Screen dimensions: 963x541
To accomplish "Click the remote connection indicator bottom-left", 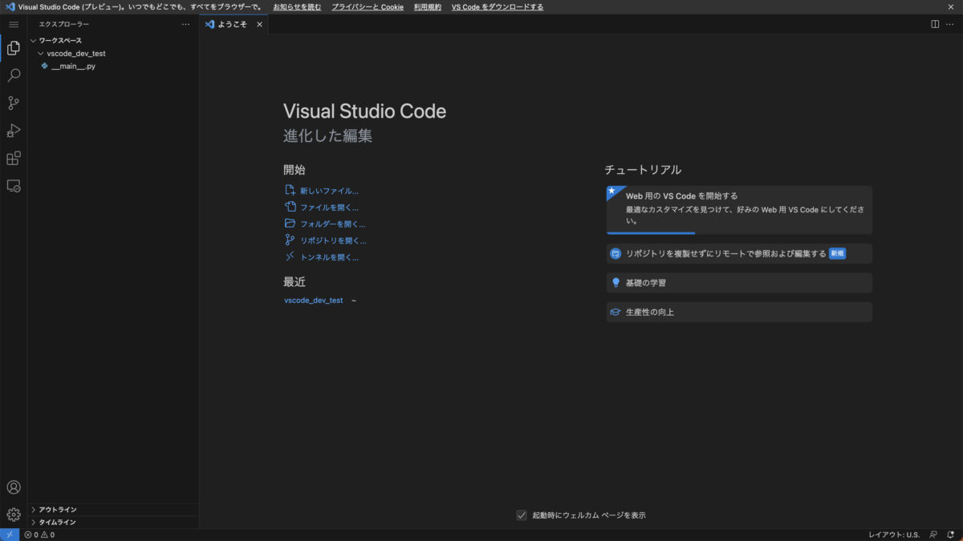I will 9,535.
